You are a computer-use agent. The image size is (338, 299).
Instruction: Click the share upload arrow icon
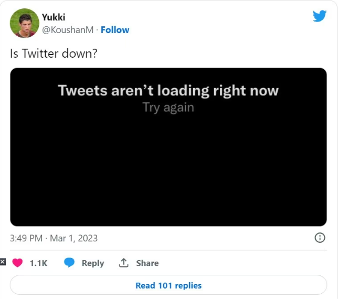click(124, 263)
